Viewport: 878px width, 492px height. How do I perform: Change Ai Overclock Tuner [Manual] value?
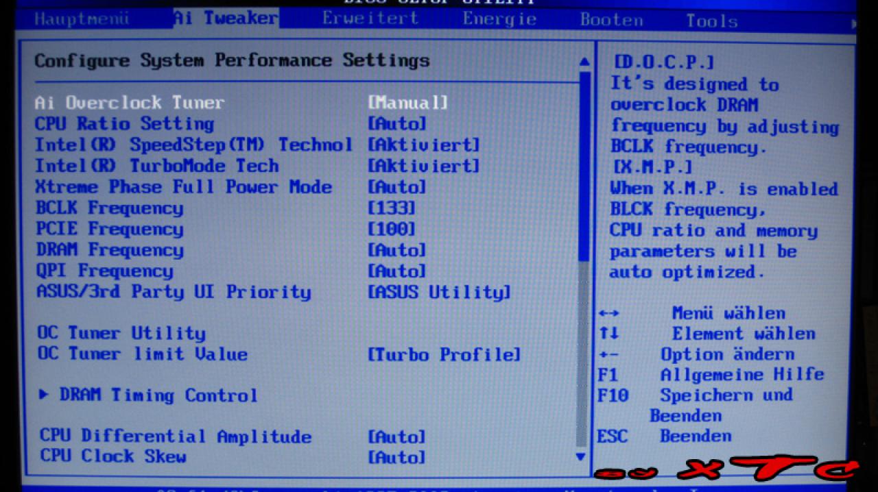408,103
